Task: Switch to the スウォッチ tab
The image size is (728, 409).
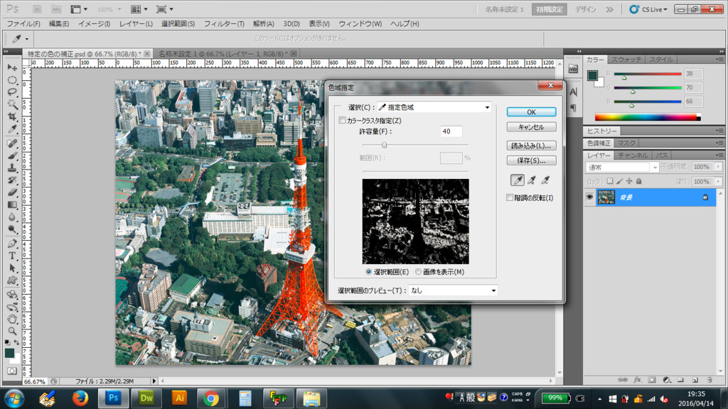Action: click(x=626, y=60)
